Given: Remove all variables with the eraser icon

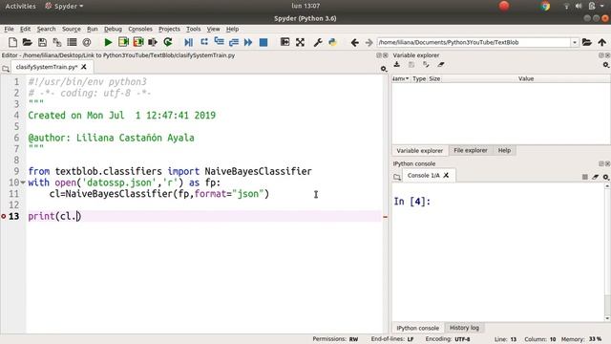Looking at the screenshot, I should point(441,65).
